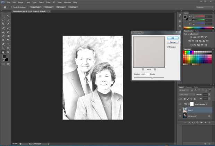Select the Zoom tool in toolbox
Viewport: 215px width, 146px height.
(8, 52)
